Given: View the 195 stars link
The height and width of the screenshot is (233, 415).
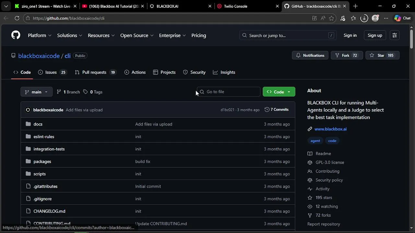Looking at the screenshot, I should (320, 198).
